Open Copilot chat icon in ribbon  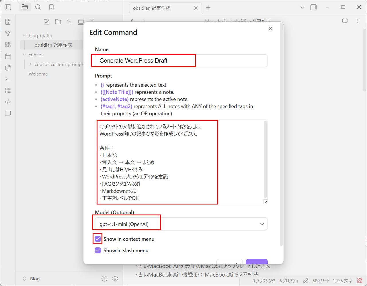tap(8, 114)
